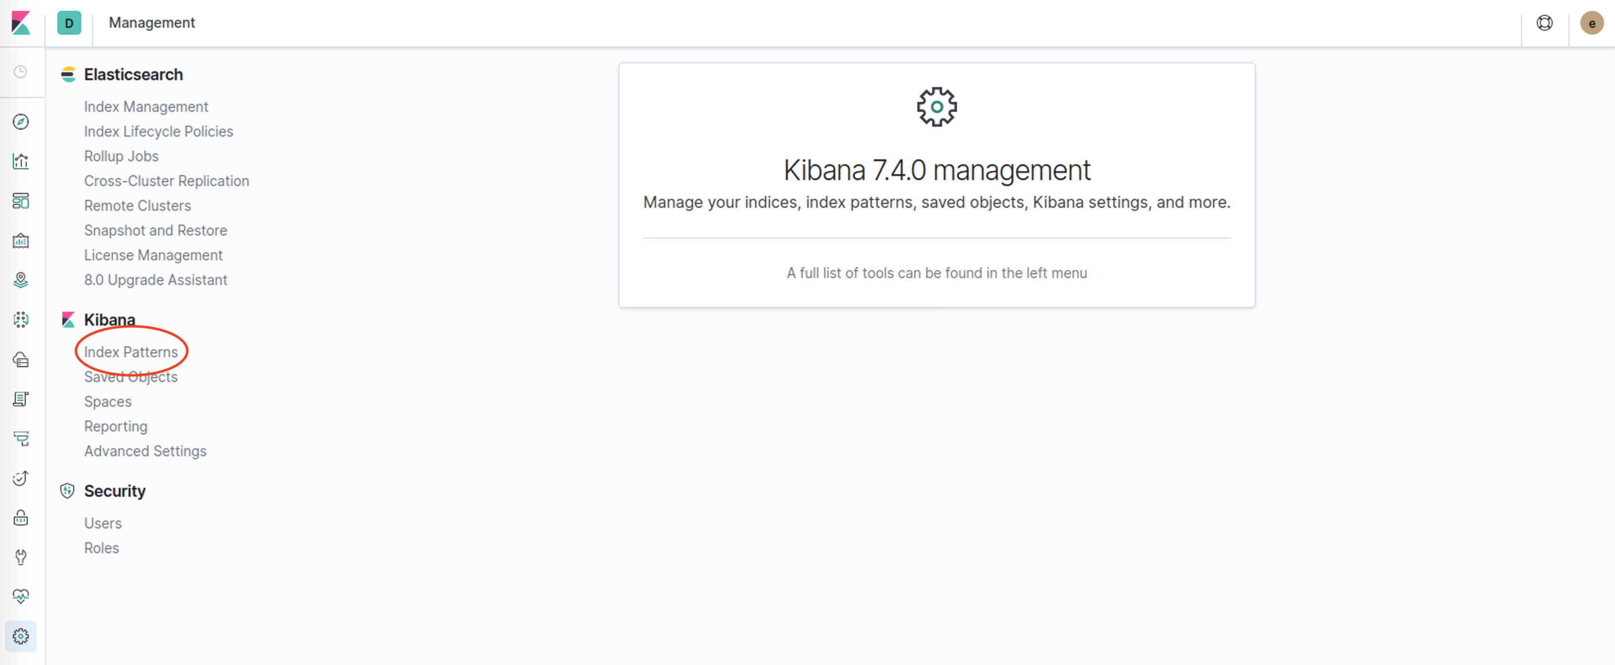This screenshot has width=1615, height=665.
Task: Select the Management gear icon in sidebar
Action: pyautogui.click(x=21, y=636)
